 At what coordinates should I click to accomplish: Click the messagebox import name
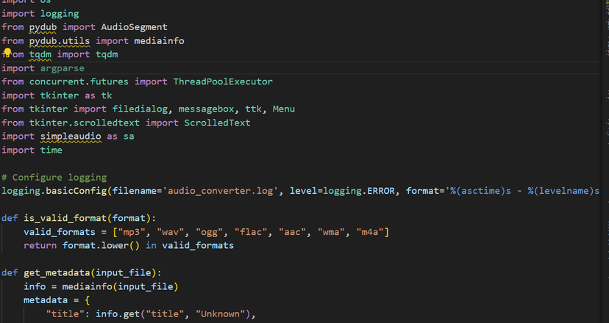point(206,109)
